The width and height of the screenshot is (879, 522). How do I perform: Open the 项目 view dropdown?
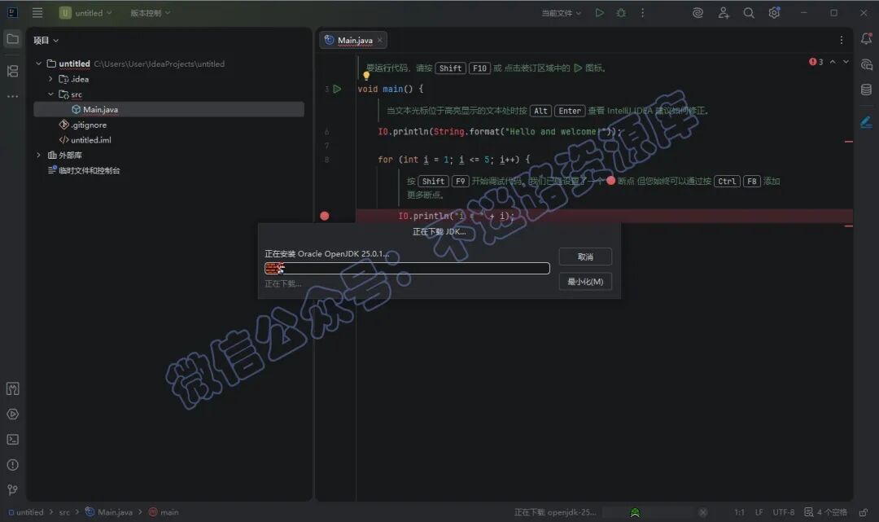coord(46,41)
